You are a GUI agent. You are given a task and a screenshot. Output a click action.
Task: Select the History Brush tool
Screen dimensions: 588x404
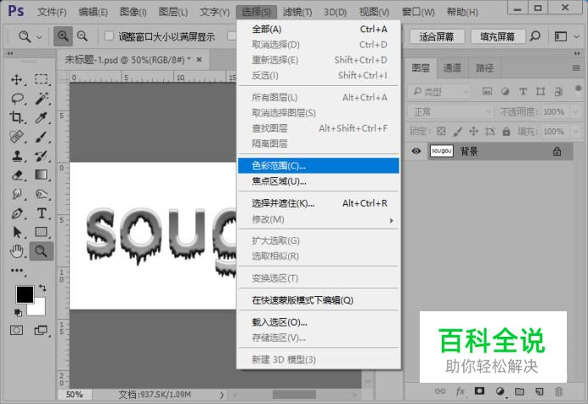(x=42, y=156)
